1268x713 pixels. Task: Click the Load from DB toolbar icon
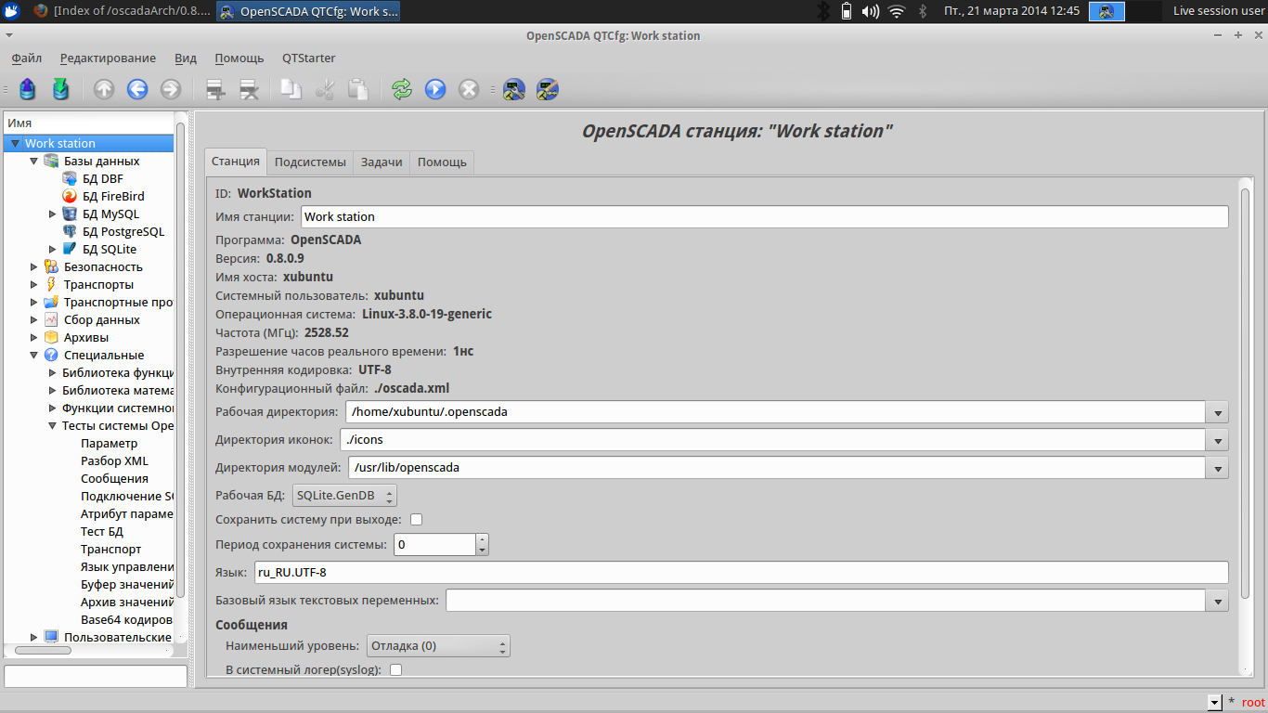pyautogui.click(x=28, y=89)
